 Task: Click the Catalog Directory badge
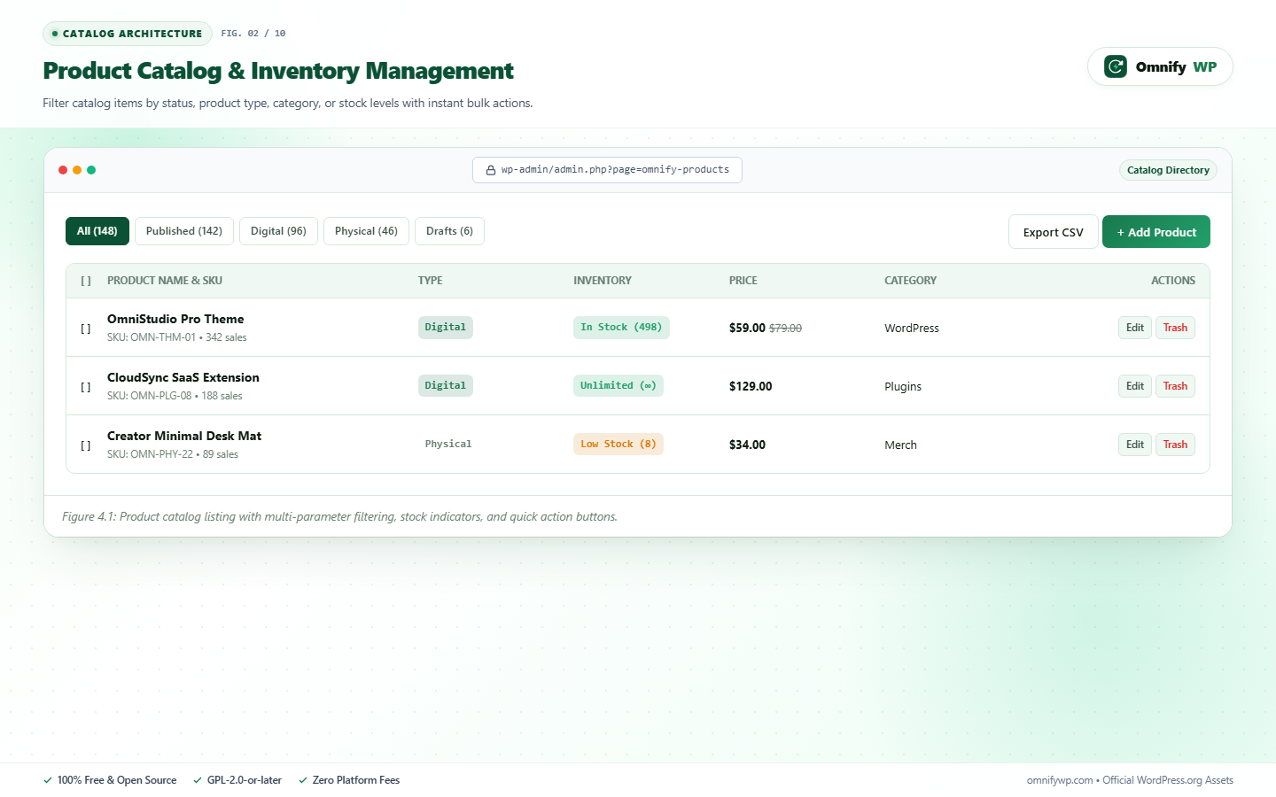[x=1168, y=170]
